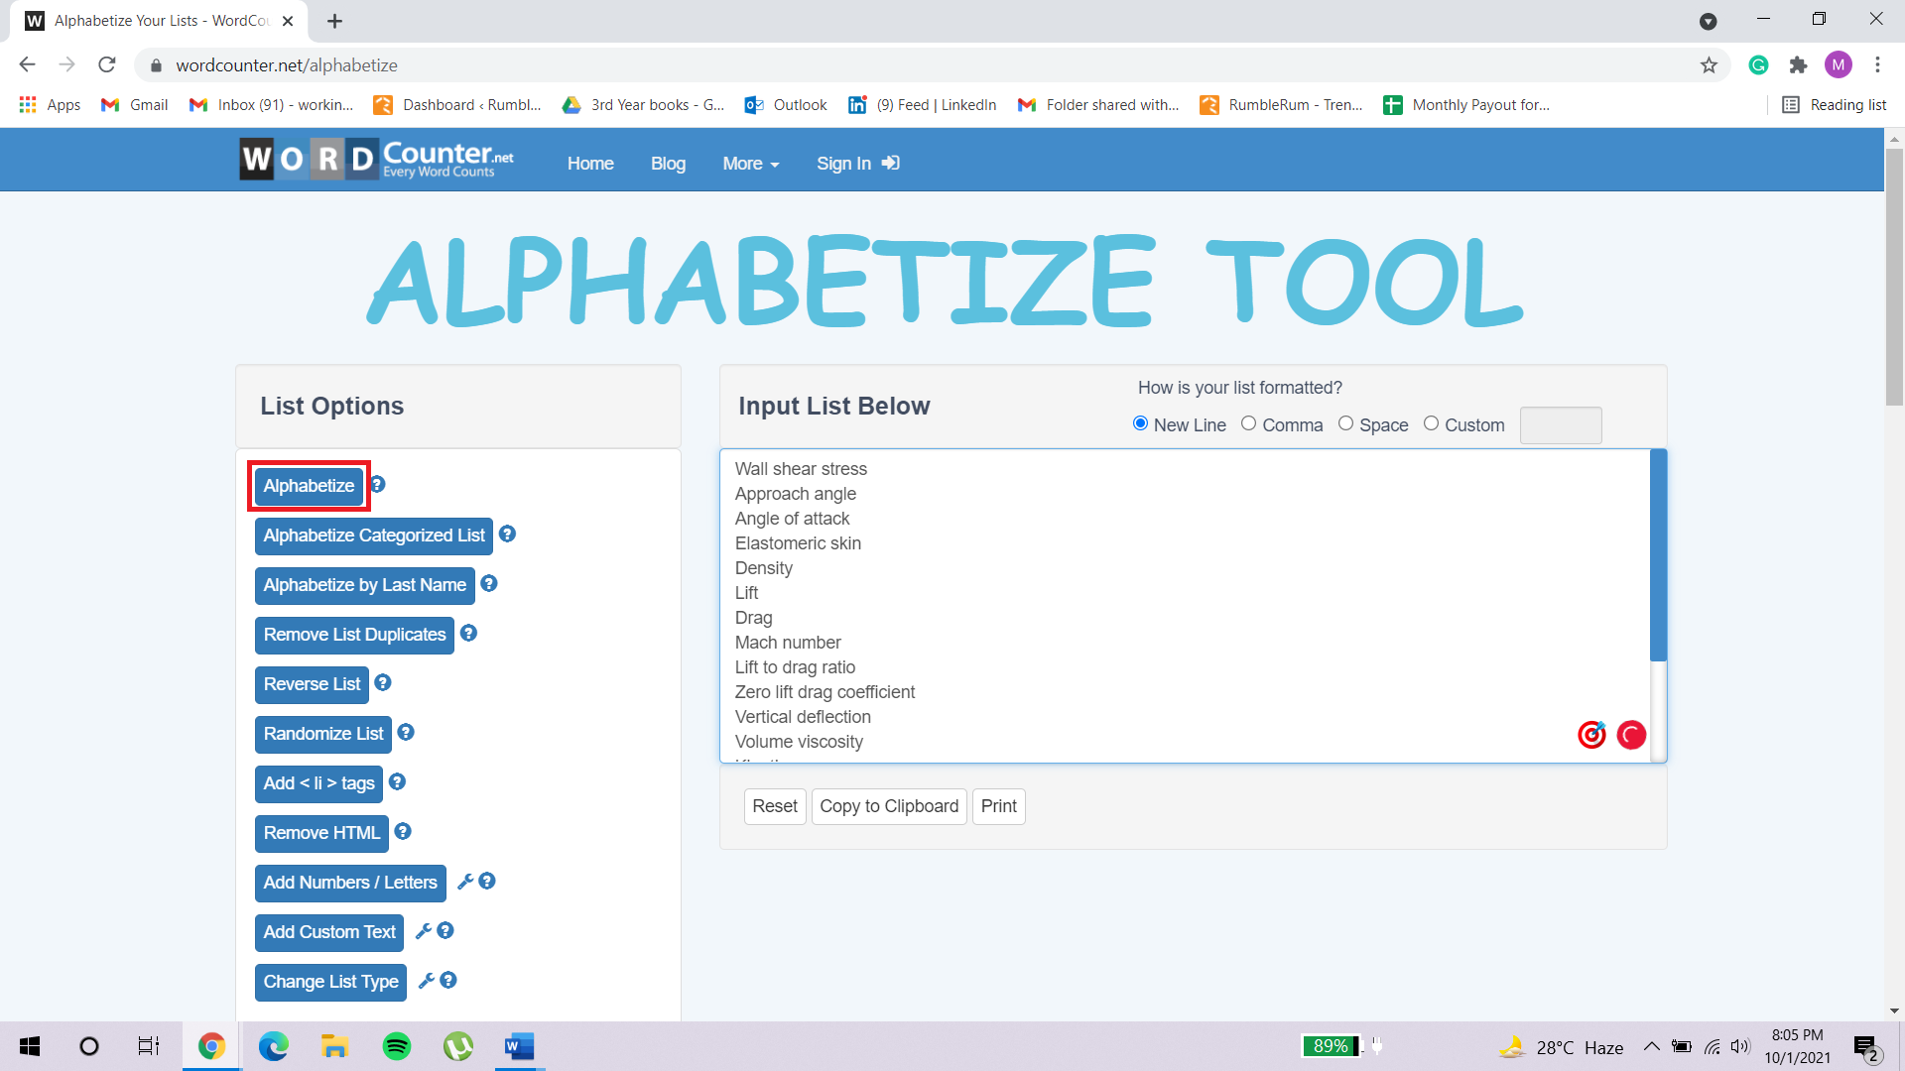Bookmark this page with the star icon

[x=1709, y=65]
